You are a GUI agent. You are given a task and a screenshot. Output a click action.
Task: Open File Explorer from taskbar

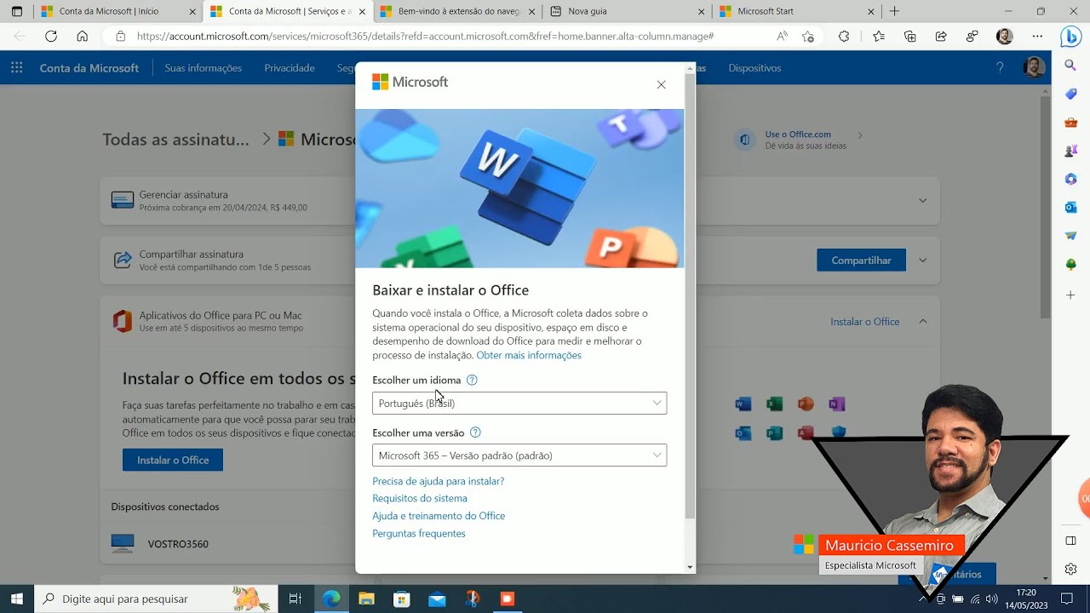[x=366, y=599]
